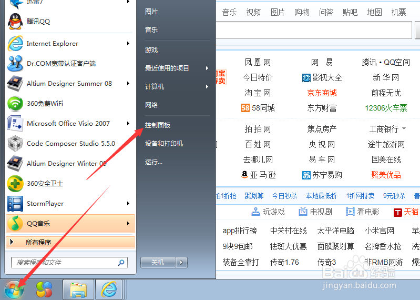Click 影视大全 film icon
This screenshot has width=420, height=300.
(306, 78)
